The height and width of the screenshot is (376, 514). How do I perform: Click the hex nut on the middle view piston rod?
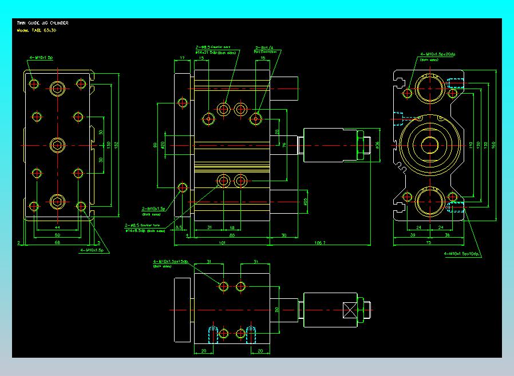pyautogui.click(x=361, y=145)
